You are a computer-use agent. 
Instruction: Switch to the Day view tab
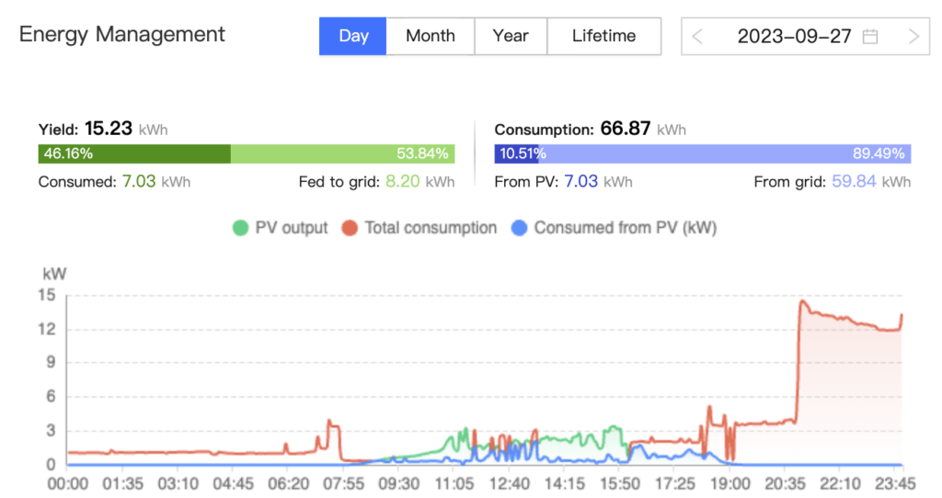tap(352, 36)
